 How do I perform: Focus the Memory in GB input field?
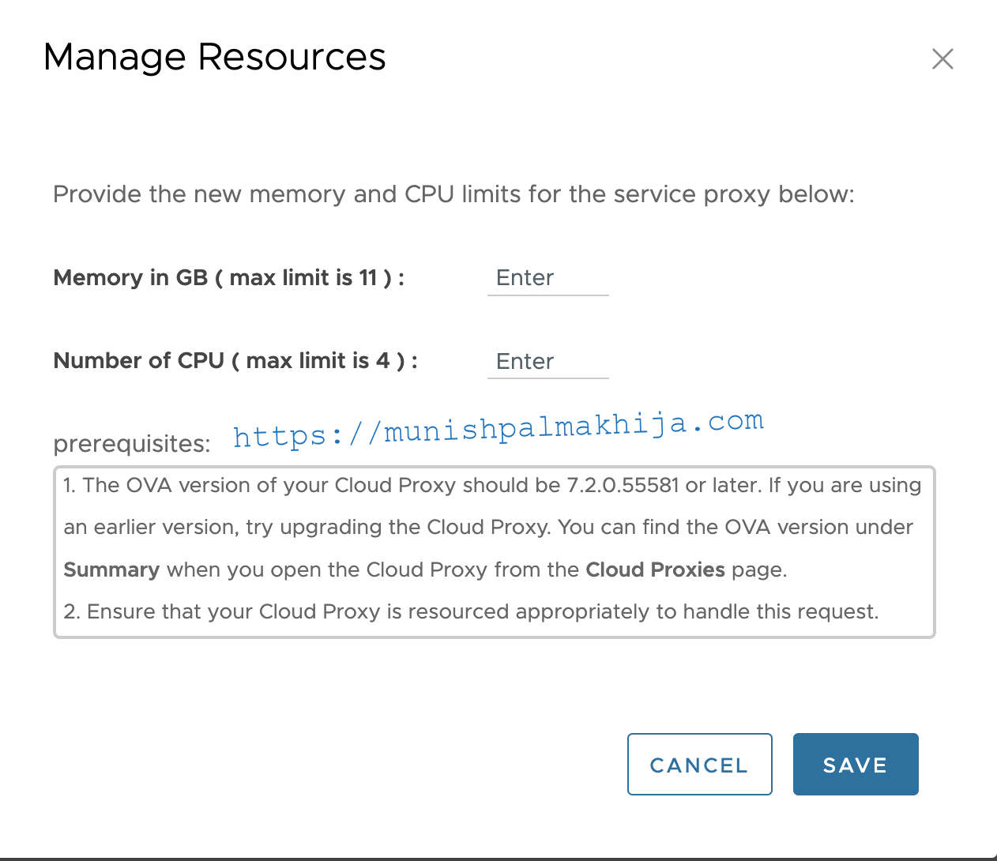coord(548,278)
